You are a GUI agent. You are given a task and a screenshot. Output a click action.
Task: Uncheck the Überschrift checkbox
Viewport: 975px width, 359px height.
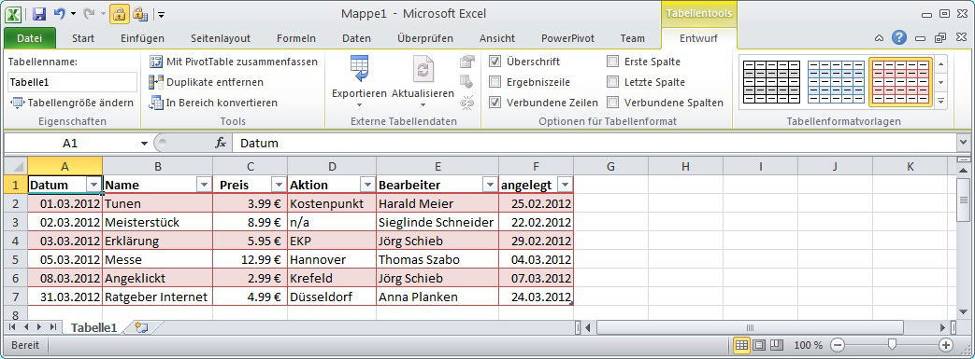click(x=495, y=62)
